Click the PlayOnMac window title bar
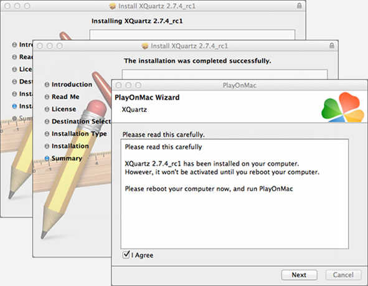The height and width of the screenshot is (286, 368). [x=239, y=85]
